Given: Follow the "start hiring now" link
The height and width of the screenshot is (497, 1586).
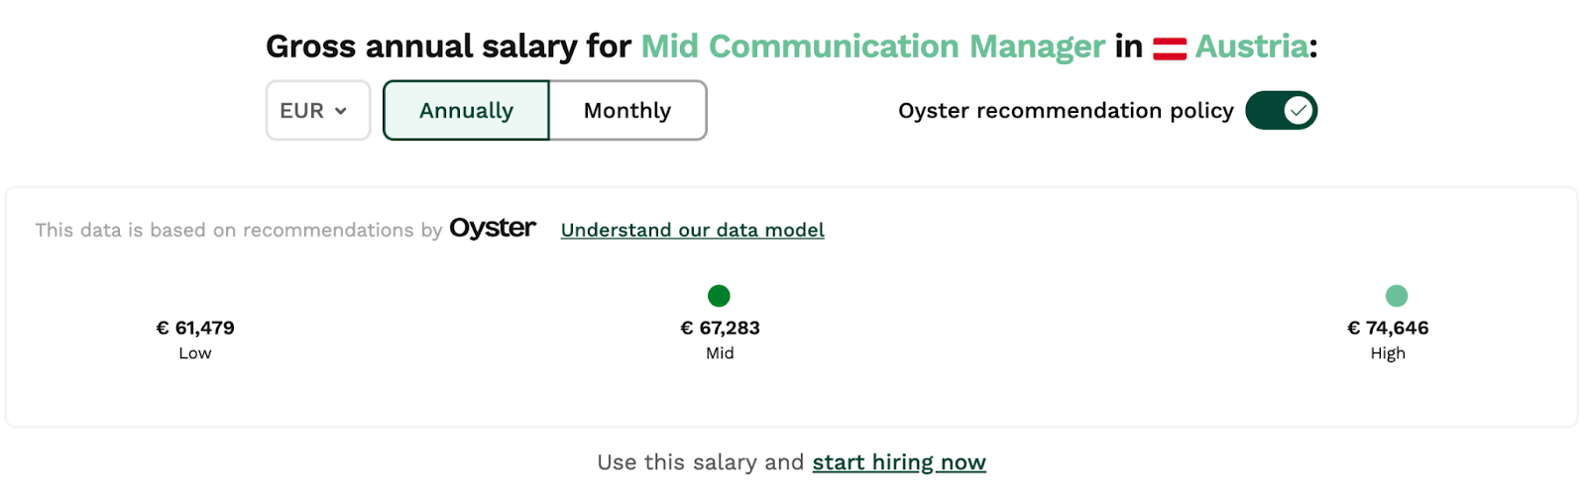Looking at the screenshot, I should (899, 462).
